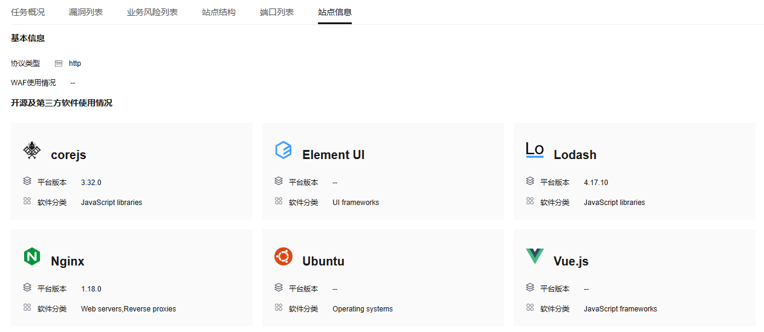This screenshot has height=332, width=764.
Task: Click Ubuntu software category grid icon
Action: (279, 307)
